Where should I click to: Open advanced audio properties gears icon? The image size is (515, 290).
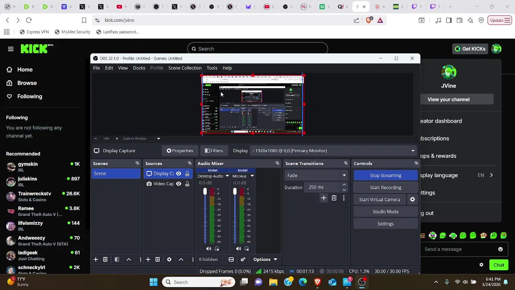tap(243, 259)
